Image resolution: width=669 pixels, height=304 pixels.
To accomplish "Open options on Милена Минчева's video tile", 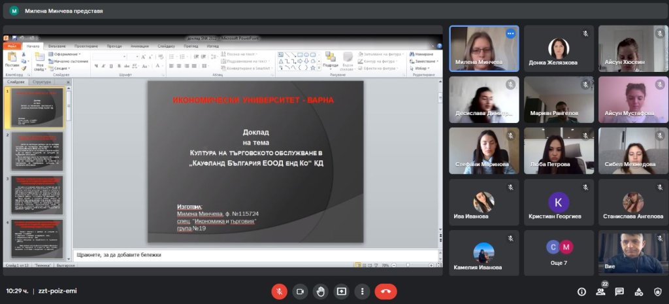I will [x=510, y=33].
